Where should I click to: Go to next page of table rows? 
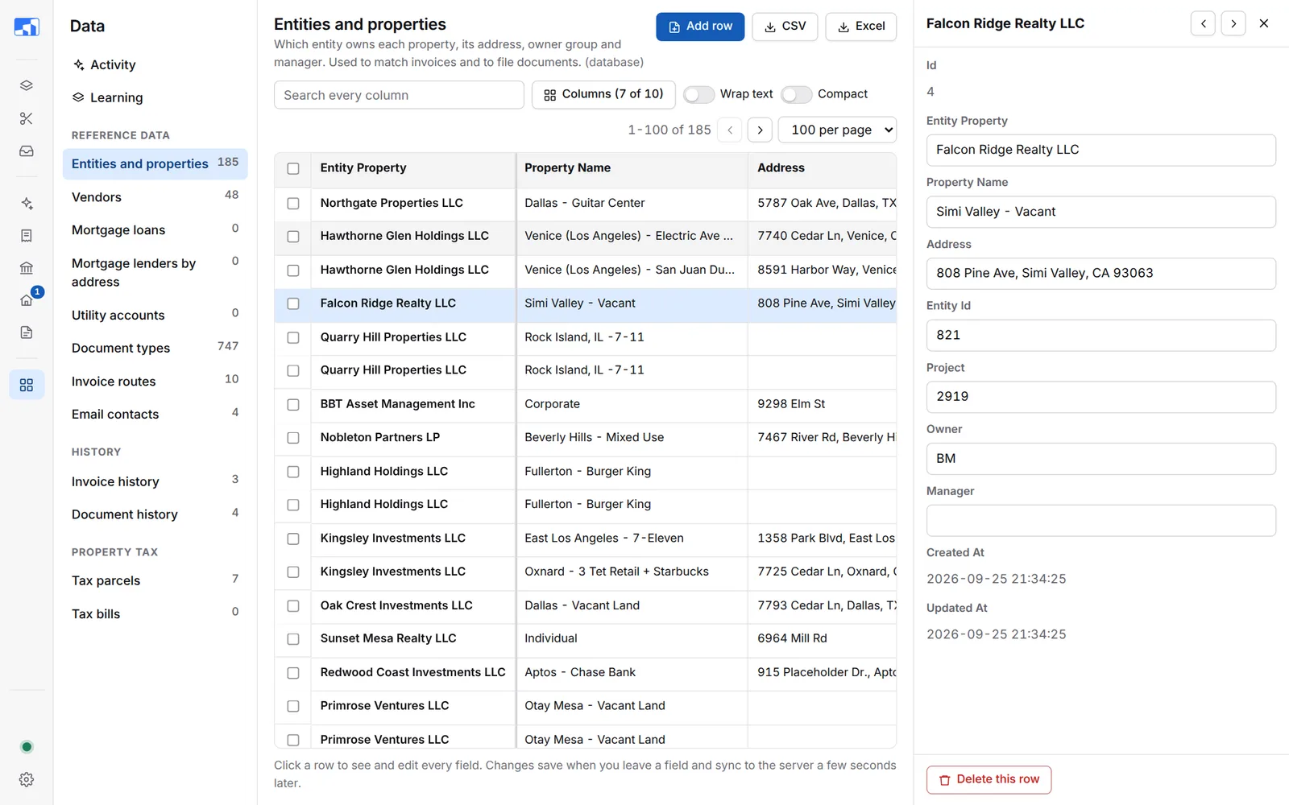point(760,130)
